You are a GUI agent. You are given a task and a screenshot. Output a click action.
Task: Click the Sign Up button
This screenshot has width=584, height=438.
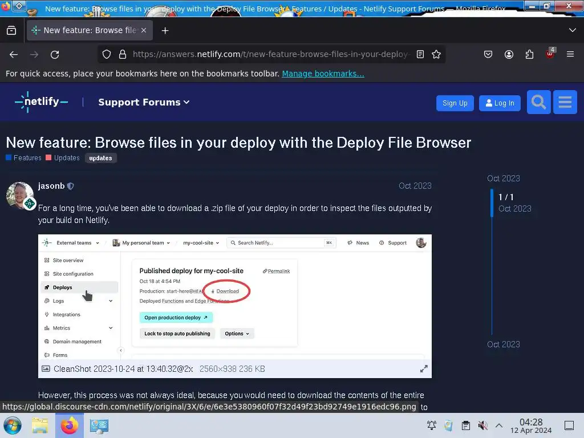tap(455, 103)
